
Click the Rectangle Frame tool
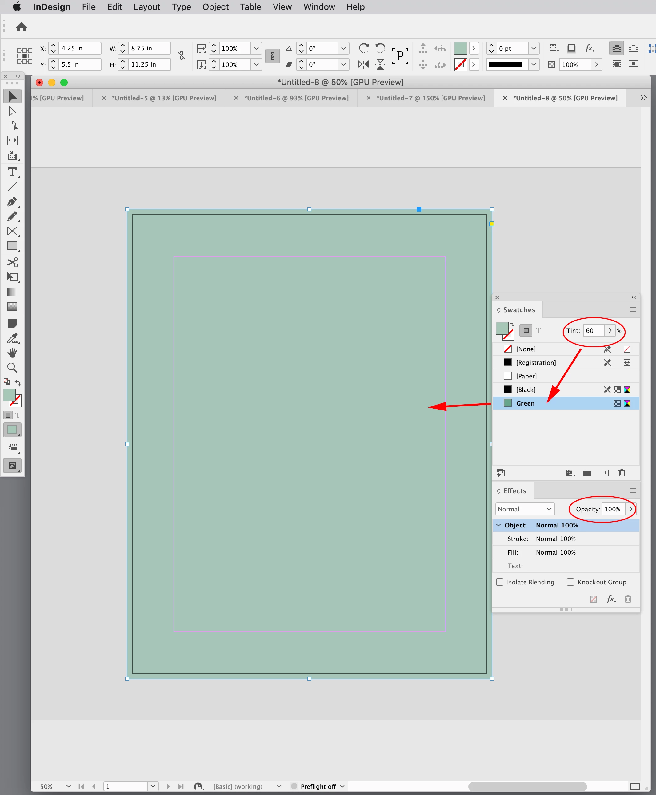click(x=12, y=231)
